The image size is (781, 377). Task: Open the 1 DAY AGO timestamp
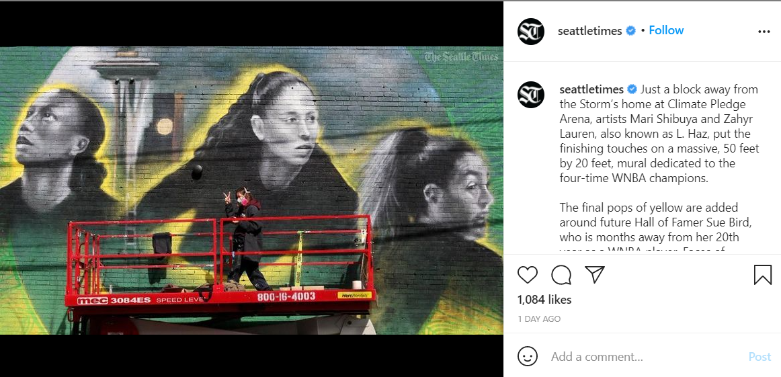click(x=539, y=319)
